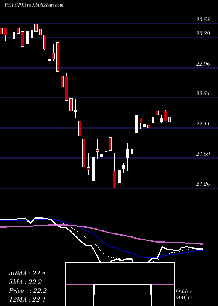Click the 21.69 price level label
Viewport: 218px width, 306px height.
point(203,154)
